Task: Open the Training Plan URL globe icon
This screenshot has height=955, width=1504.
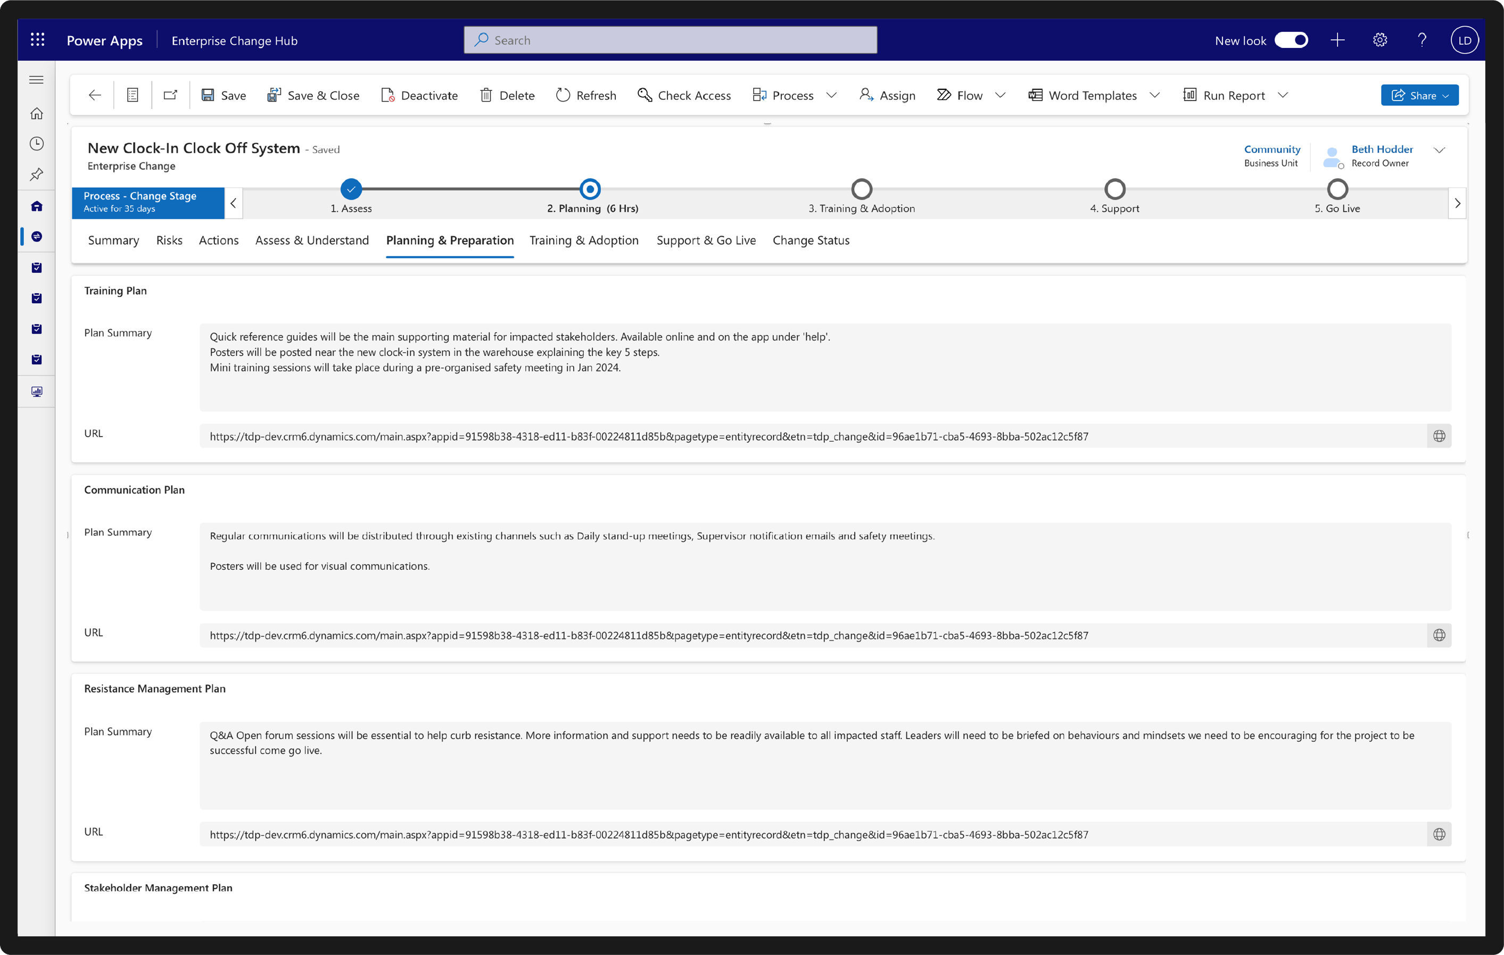Action: tap(1439, 436)
